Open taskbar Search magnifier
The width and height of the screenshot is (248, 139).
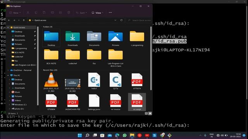click(x=87, y=135)
